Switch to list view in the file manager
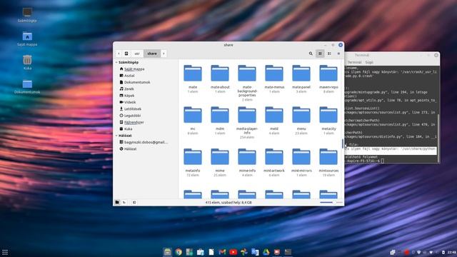The height and width of the screenshot is (257, 457). point(329,54)
